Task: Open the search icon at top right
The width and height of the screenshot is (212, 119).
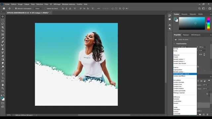Action: (199, 9)
